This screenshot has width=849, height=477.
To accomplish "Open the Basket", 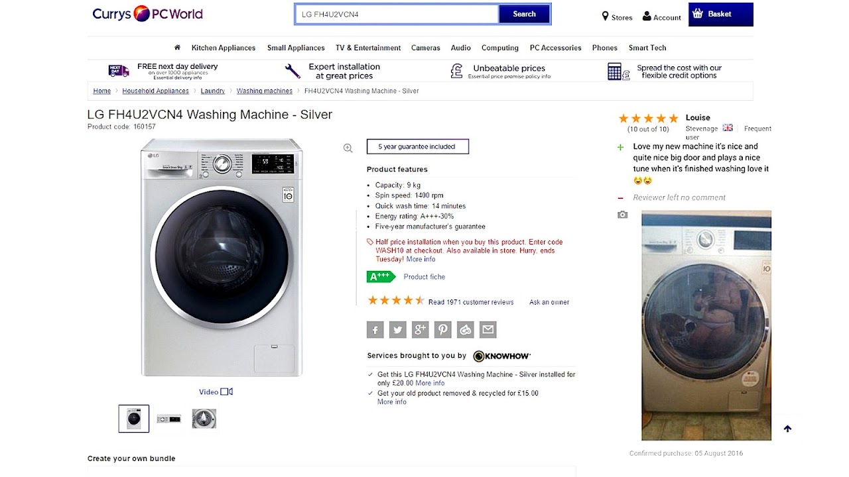I will [x=720, y=14].
